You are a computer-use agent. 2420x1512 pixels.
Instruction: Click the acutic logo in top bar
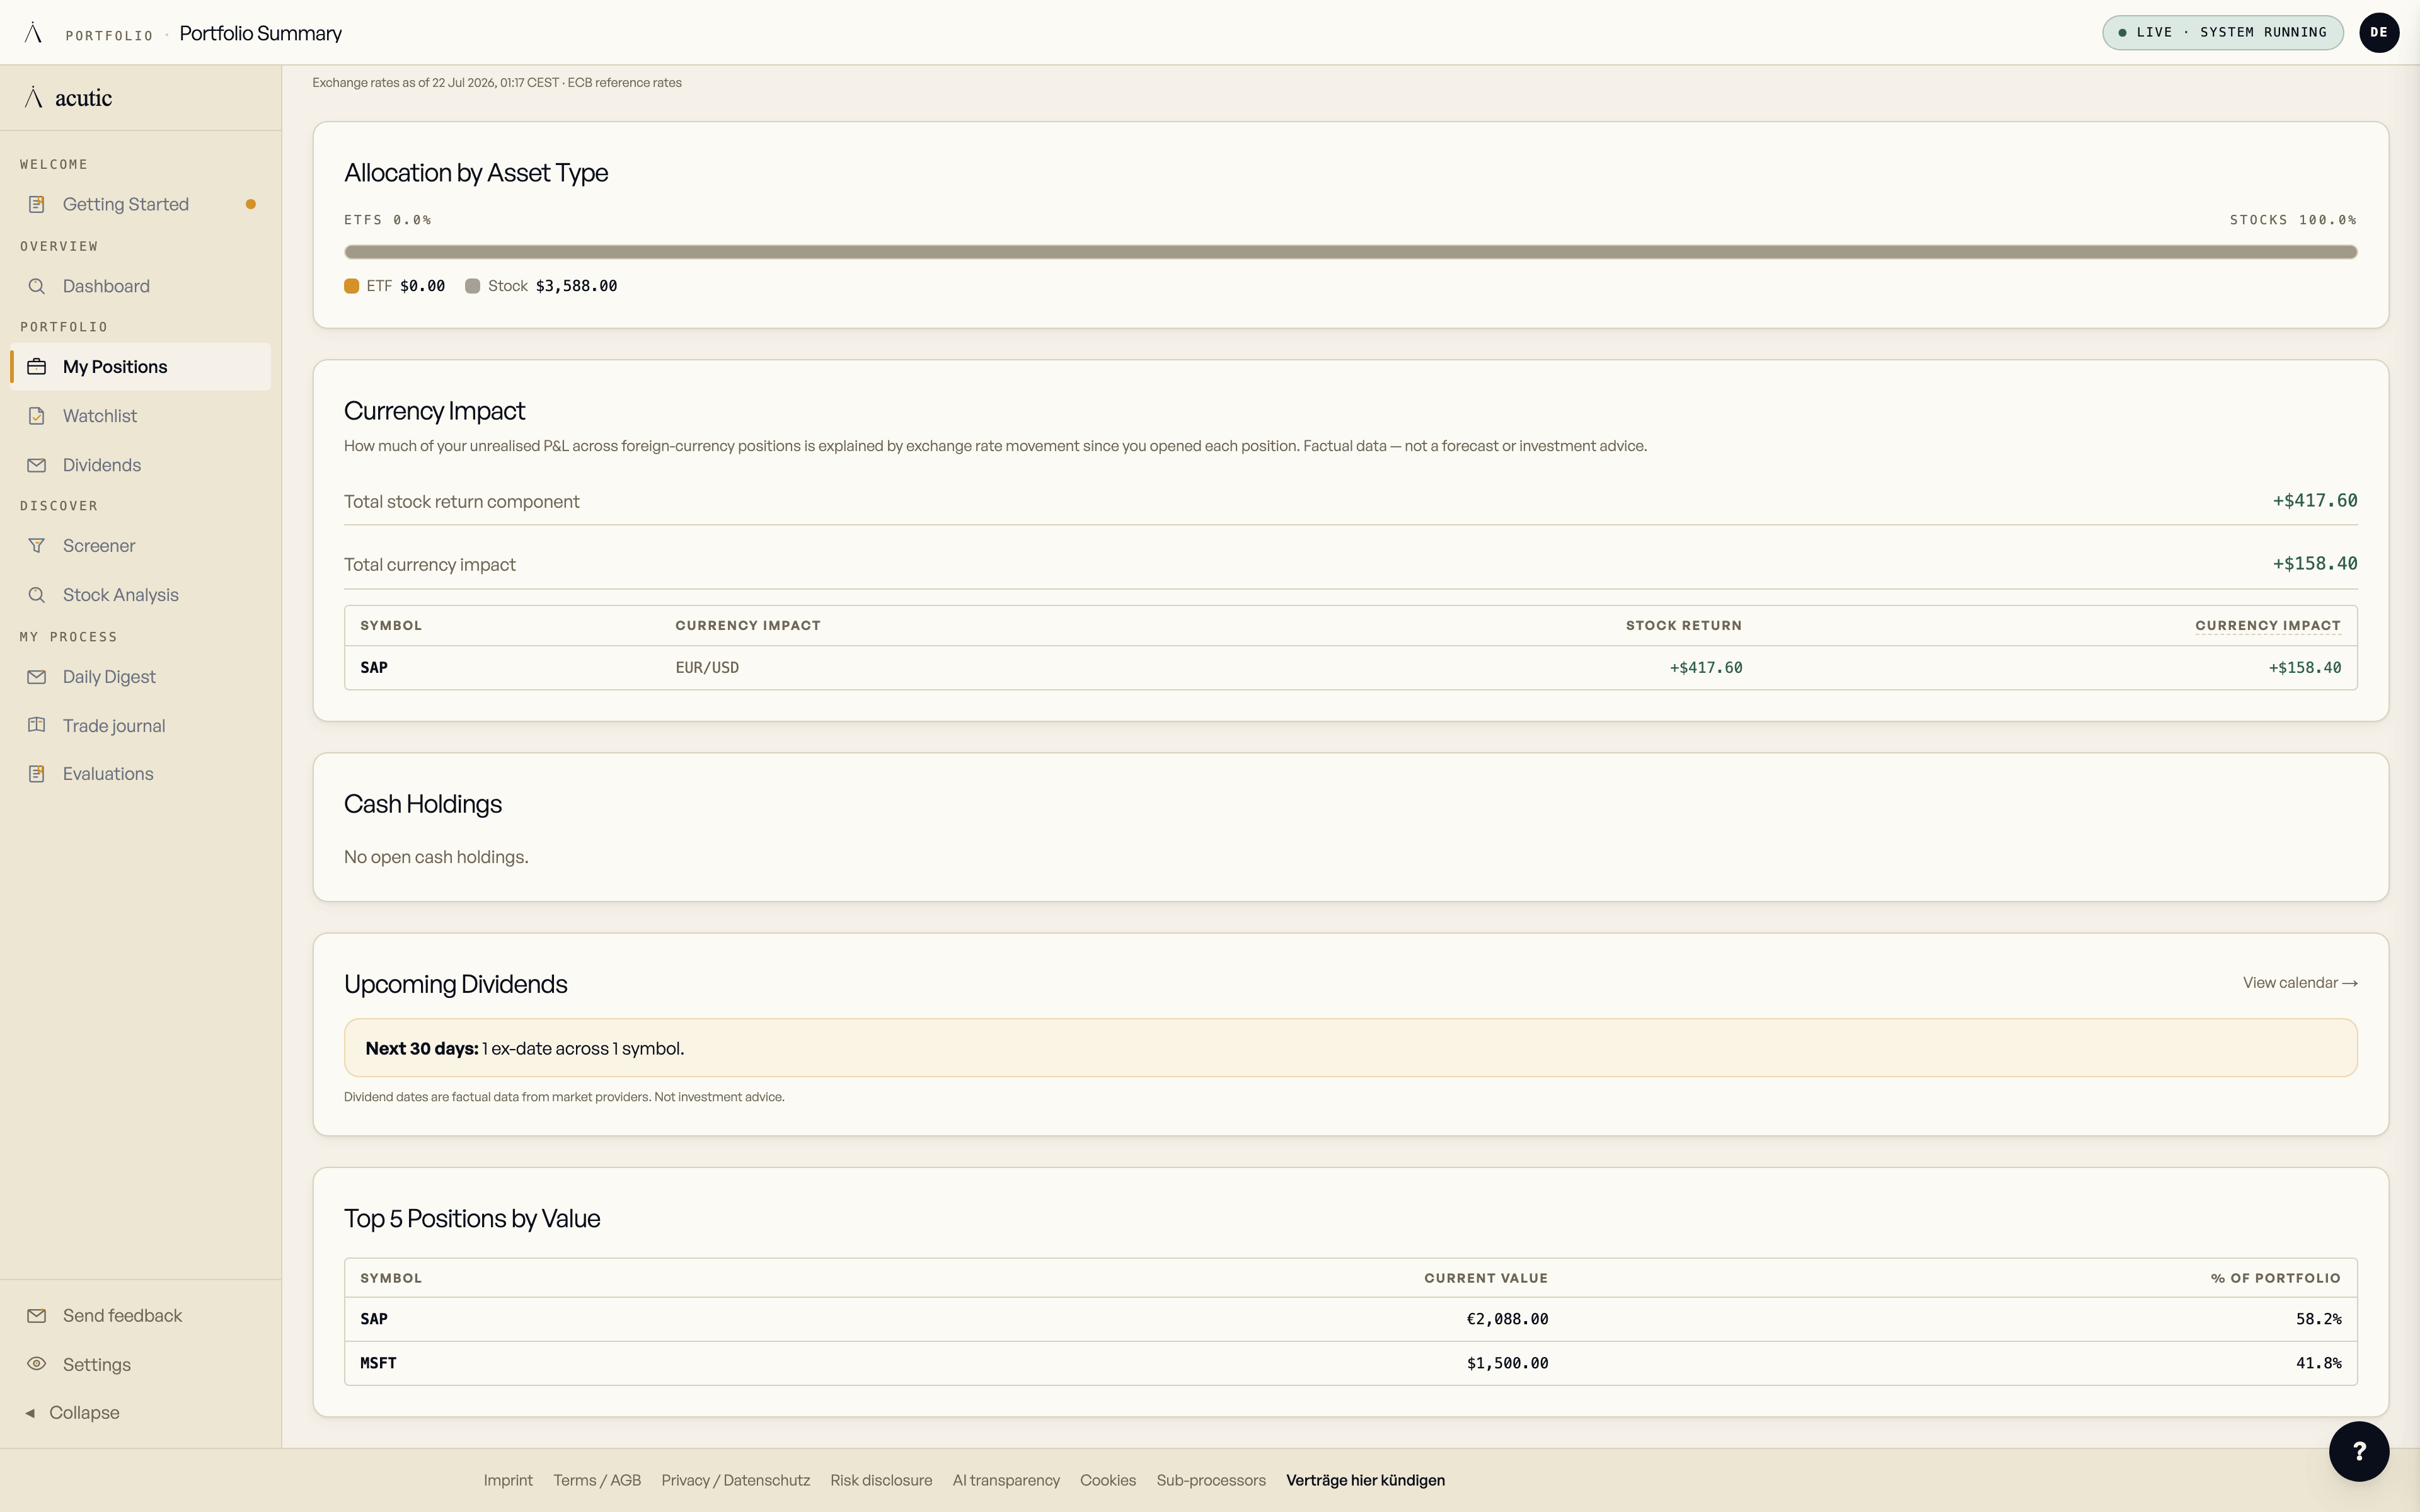pos(33,33)
